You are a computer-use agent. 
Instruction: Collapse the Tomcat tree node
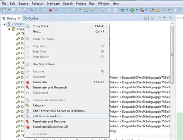5,24
